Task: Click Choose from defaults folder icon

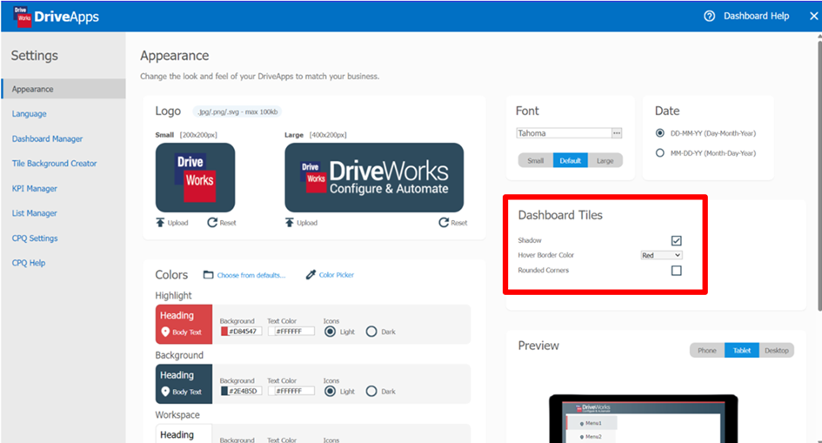Action: click(208, 275)
